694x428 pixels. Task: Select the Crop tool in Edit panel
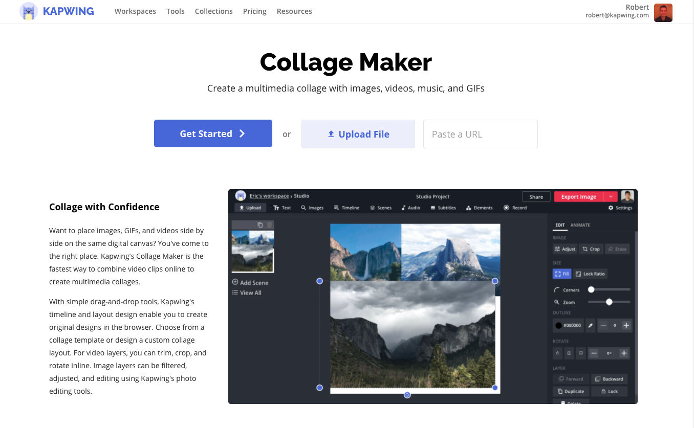click(591, 249)
